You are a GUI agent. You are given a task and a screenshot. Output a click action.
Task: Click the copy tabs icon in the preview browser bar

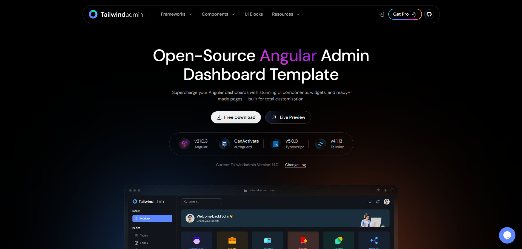pos(392,190)
